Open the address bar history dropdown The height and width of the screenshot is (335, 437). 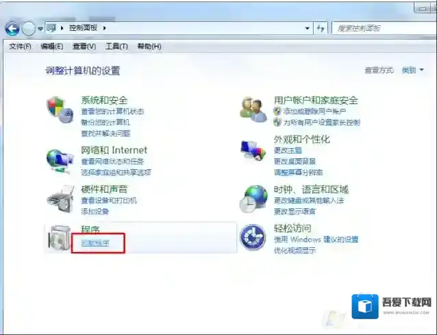(x=307, y=28)
